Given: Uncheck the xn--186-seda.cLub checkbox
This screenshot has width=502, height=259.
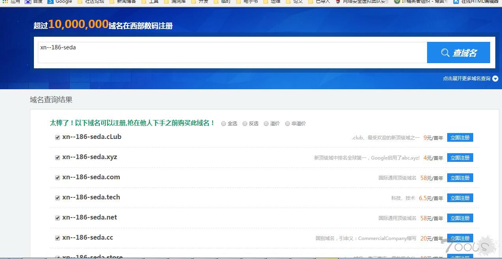Looking at the screenshot, I should pos(58,137).
